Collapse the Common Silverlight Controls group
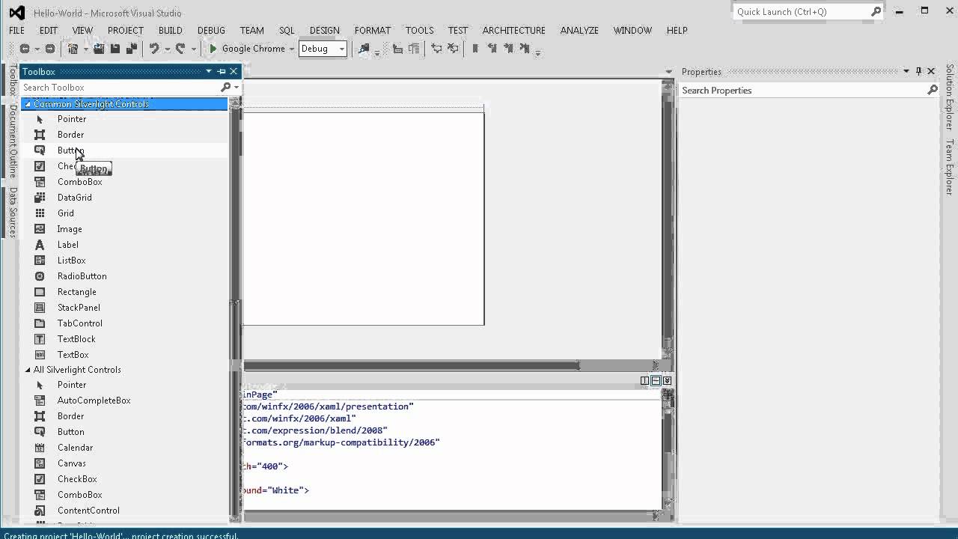 pos(28,104)
